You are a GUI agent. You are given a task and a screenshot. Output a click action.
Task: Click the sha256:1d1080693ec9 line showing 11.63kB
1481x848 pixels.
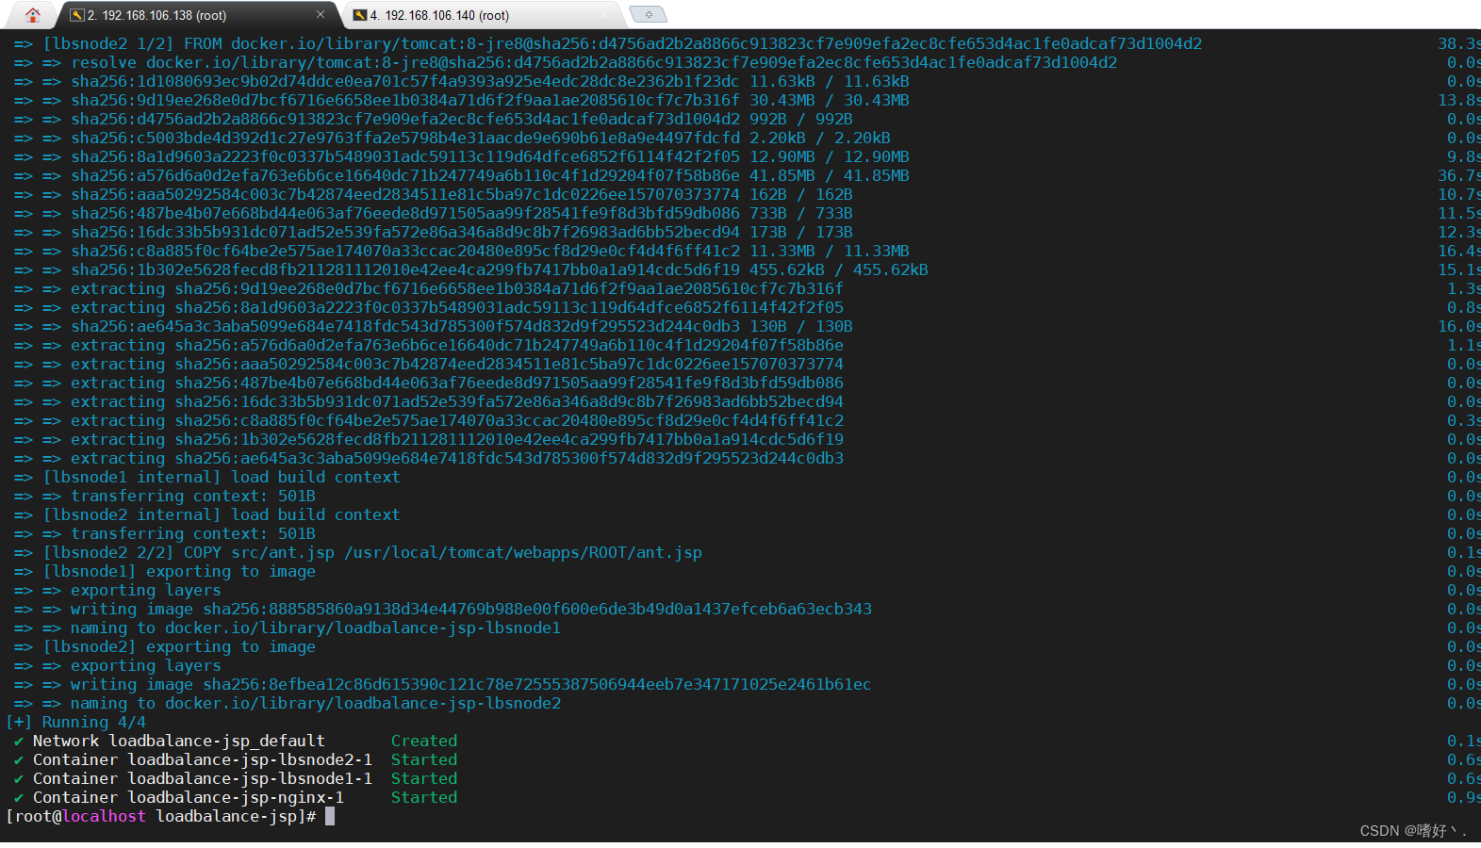pos(462,81)
